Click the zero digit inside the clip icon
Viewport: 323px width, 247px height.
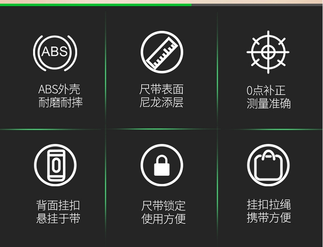(x=56, y=165)
